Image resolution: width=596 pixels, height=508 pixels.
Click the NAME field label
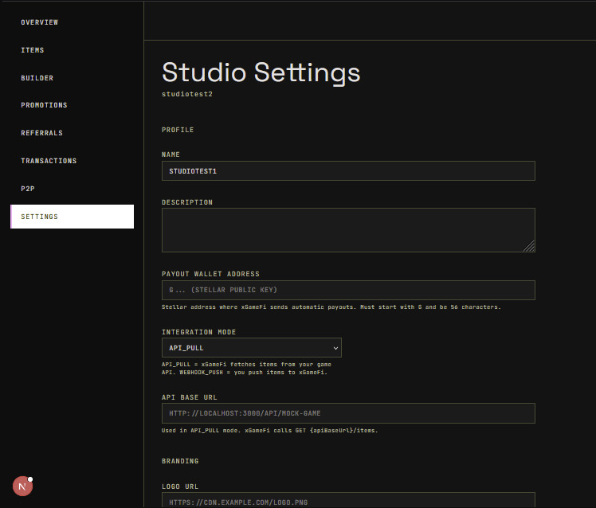[x=171, y=154]
